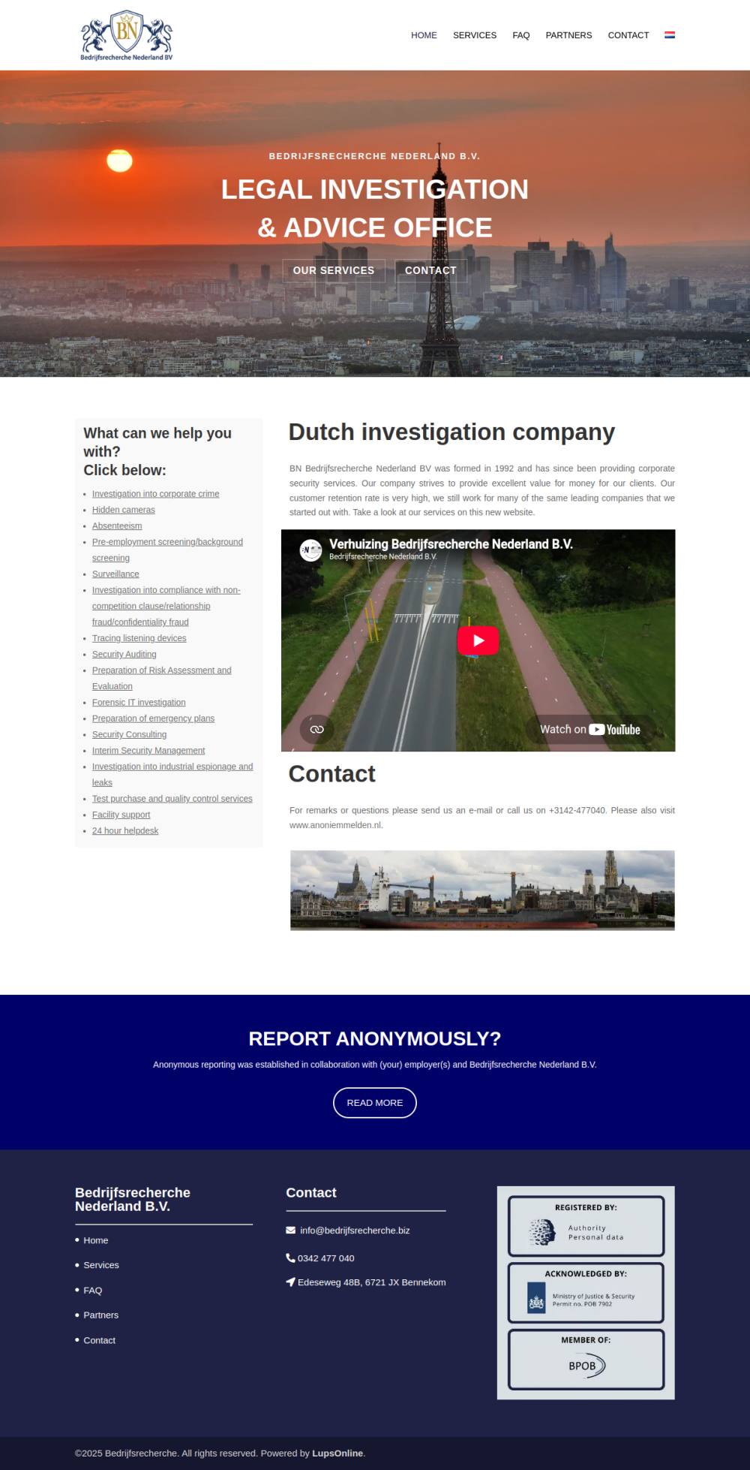Click footer Partners link
750x1470 pixels.
tap(101, 1315)
